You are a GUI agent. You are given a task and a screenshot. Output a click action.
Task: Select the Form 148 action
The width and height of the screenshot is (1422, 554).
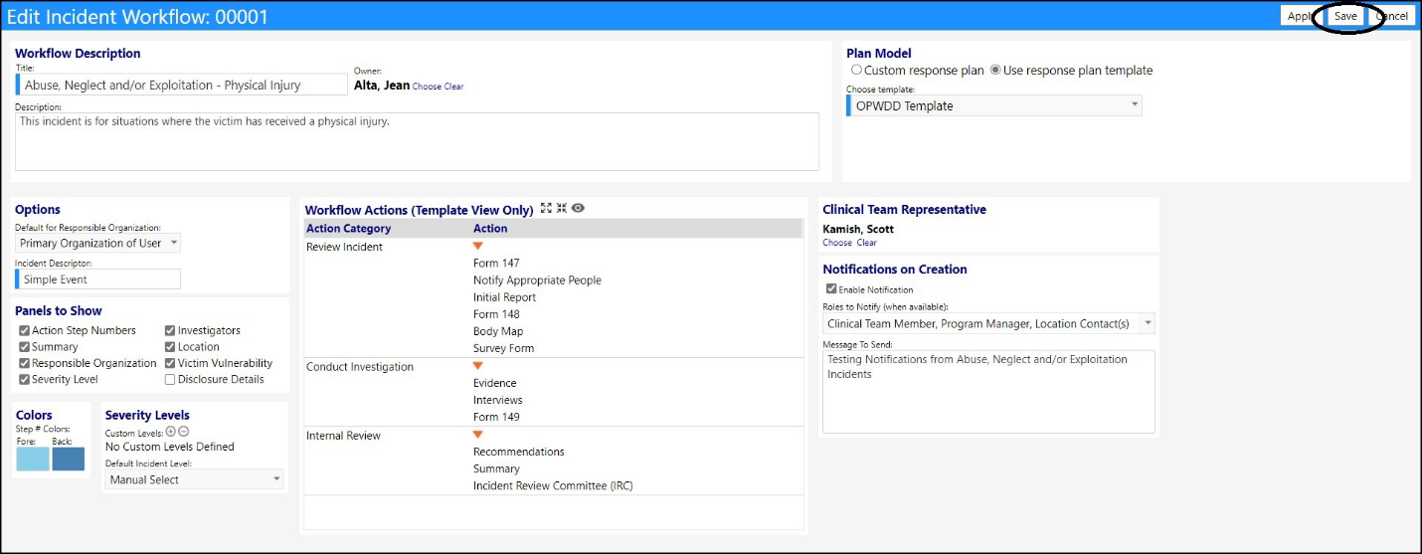(x=497, y=314)
